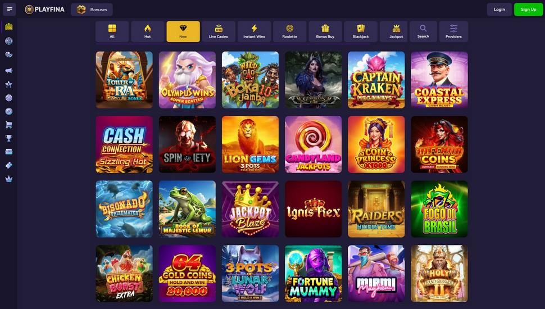Click the Playfina logo
The height and width of the screenshot is (309, 545).
pyautogui.click(x=44, y=10)
